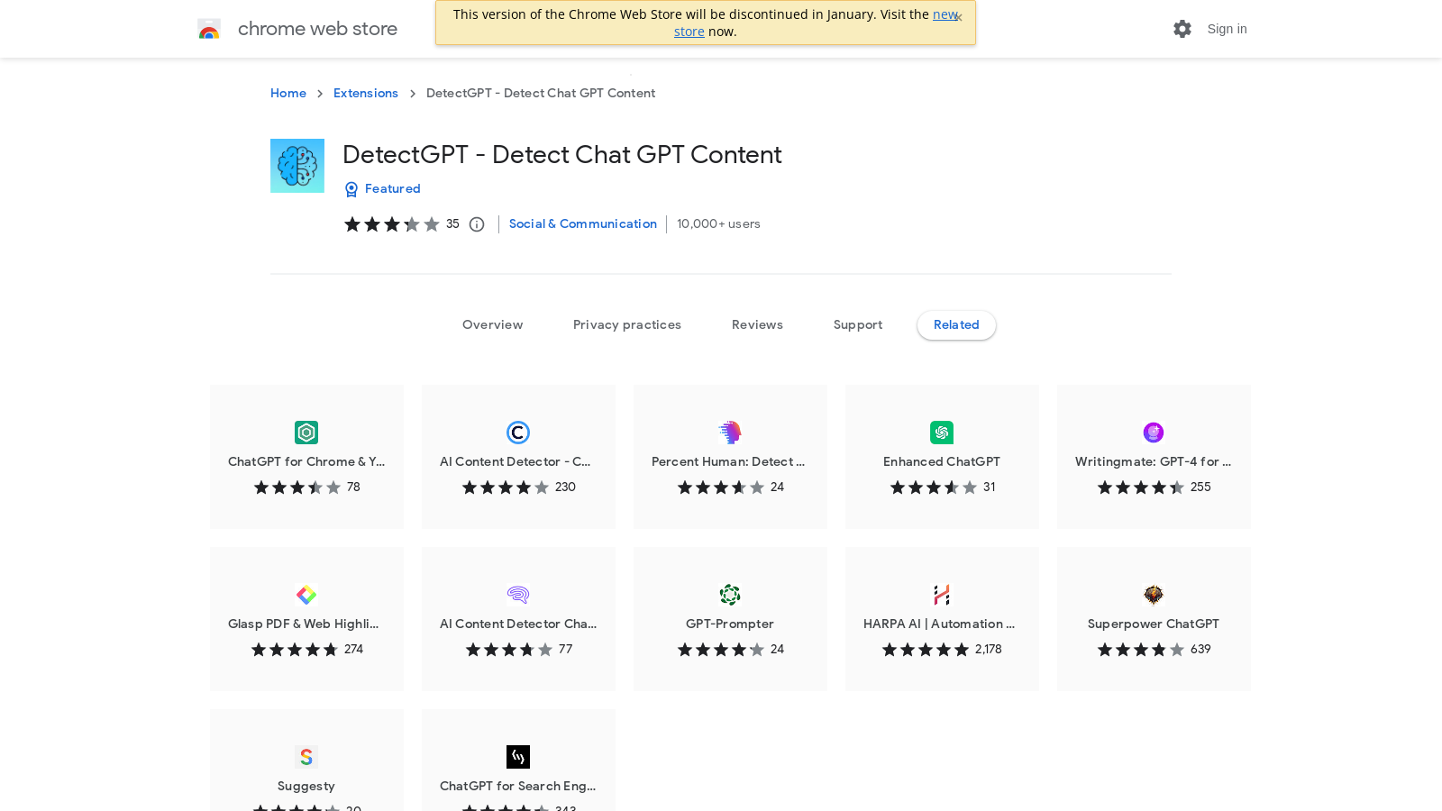Viewport: 1442px width, 811px height.
Task: Click the 2,178 rating count for HARPA AI
Action: point(989,650)
